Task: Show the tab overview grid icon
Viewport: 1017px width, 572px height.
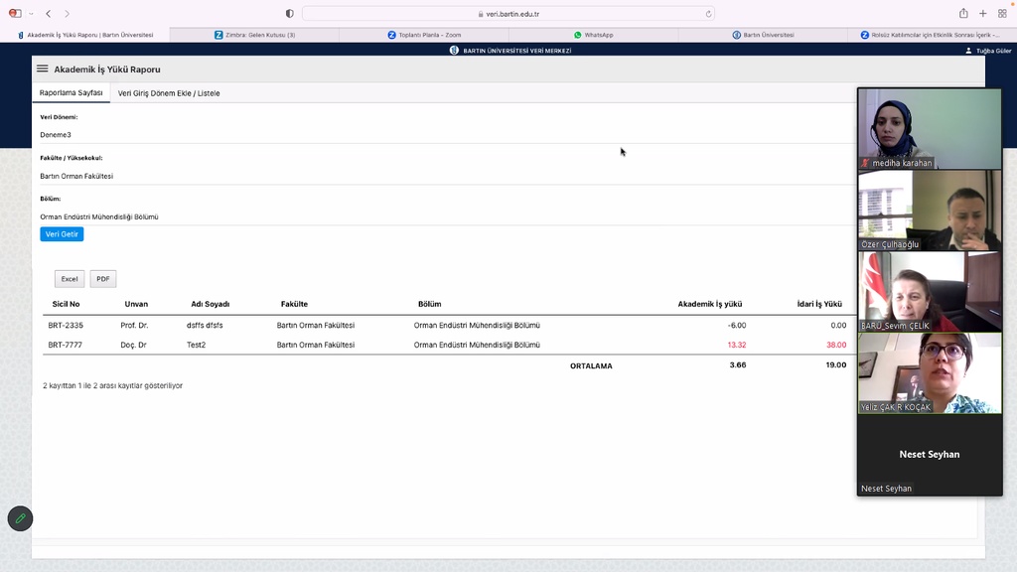Action: [1002, 14]
